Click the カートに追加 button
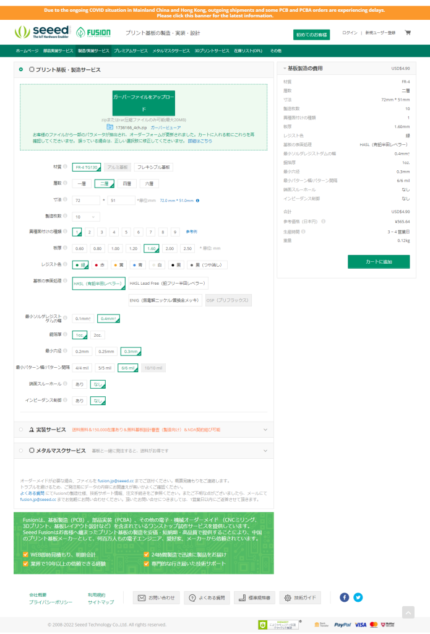 point(378,262)
